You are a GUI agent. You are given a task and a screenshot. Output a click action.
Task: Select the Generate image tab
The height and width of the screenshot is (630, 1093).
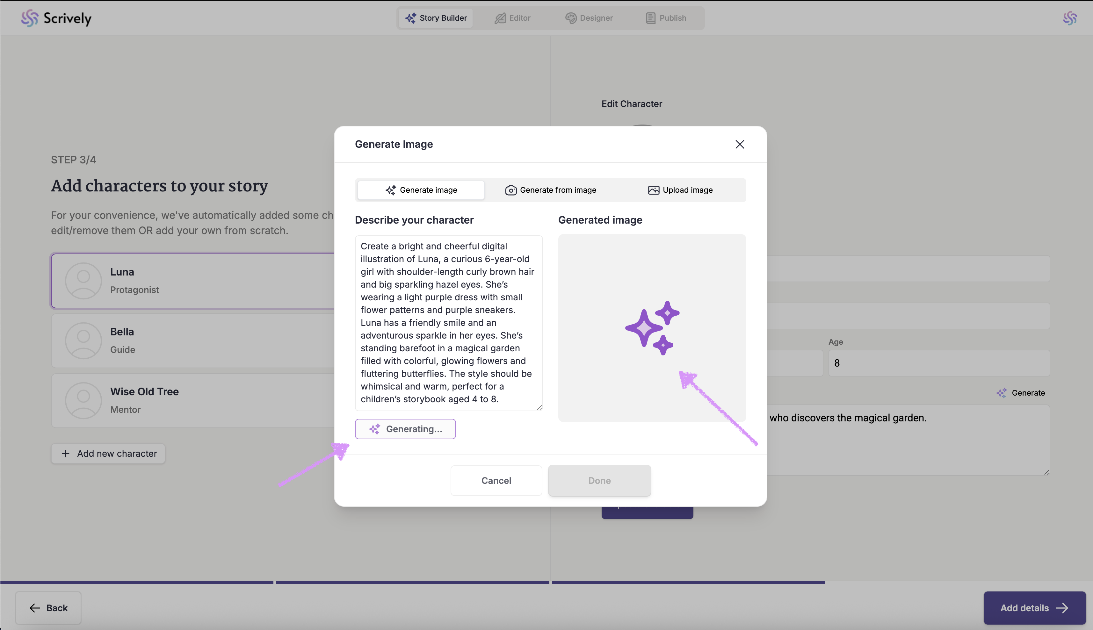point(421,190)
